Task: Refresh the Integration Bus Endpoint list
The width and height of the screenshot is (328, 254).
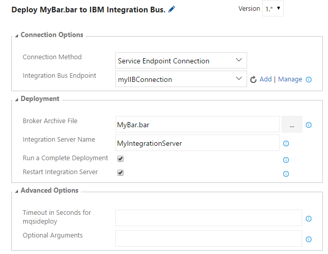Action: coord(253,79)
